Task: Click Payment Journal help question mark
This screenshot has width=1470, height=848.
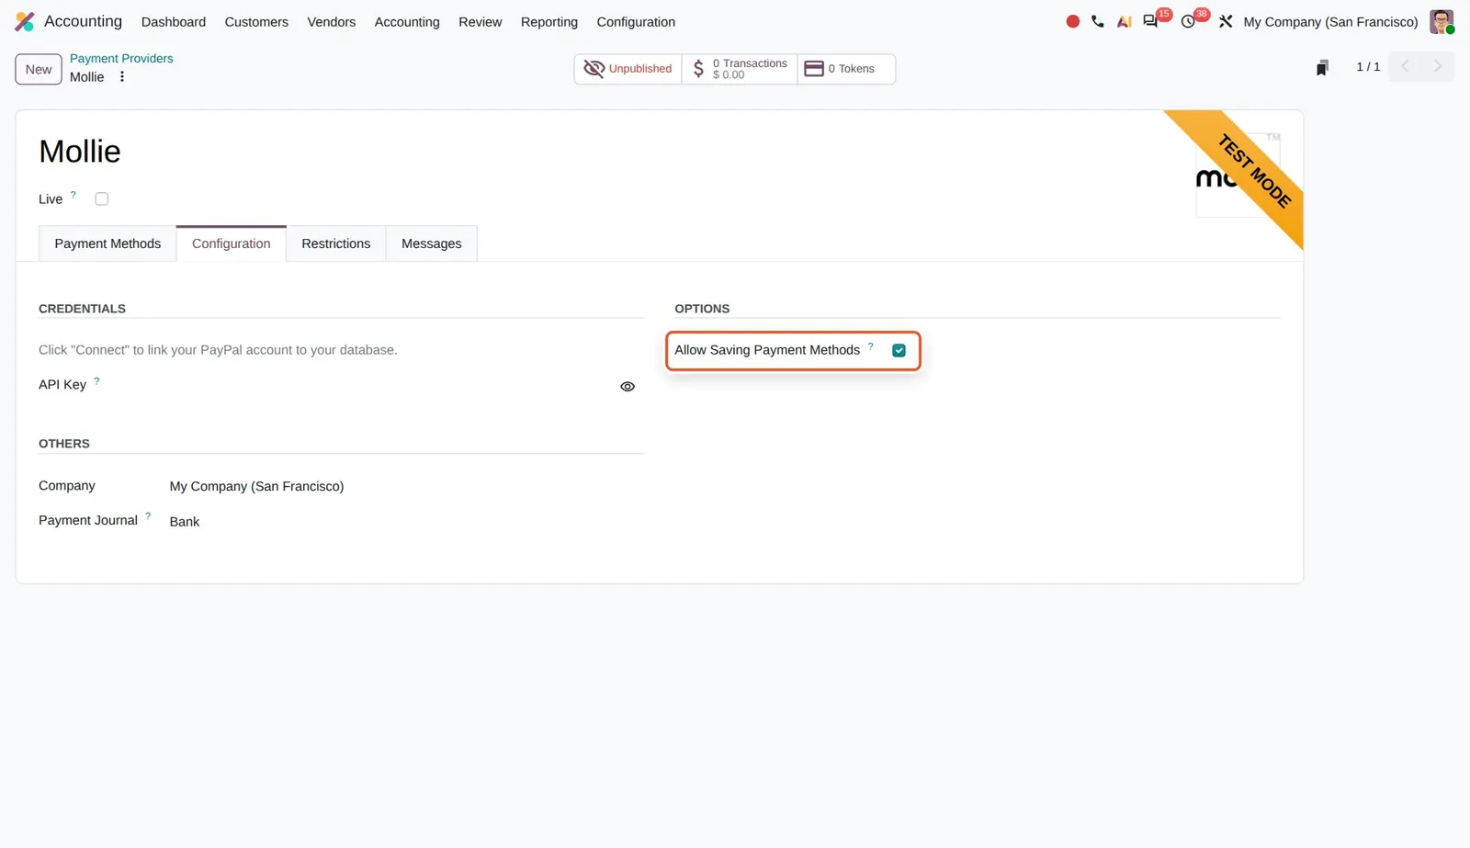Action: tap(148, 515)
